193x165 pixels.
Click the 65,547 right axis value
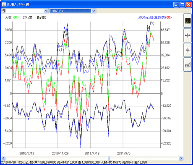tap(165, 30)
